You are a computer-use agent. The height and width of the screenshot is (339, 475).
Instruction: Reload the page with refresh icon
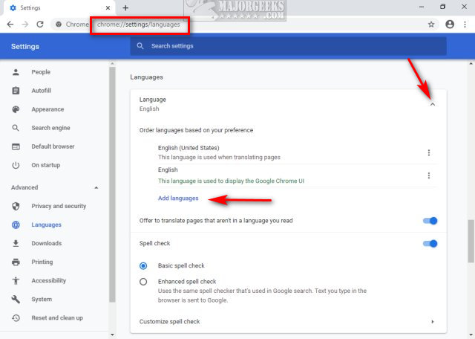pyautogui.click(x=40, y=25)
